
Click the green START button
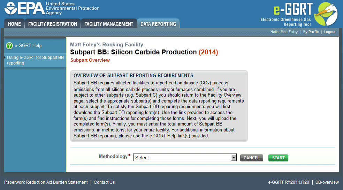(278, 158)
